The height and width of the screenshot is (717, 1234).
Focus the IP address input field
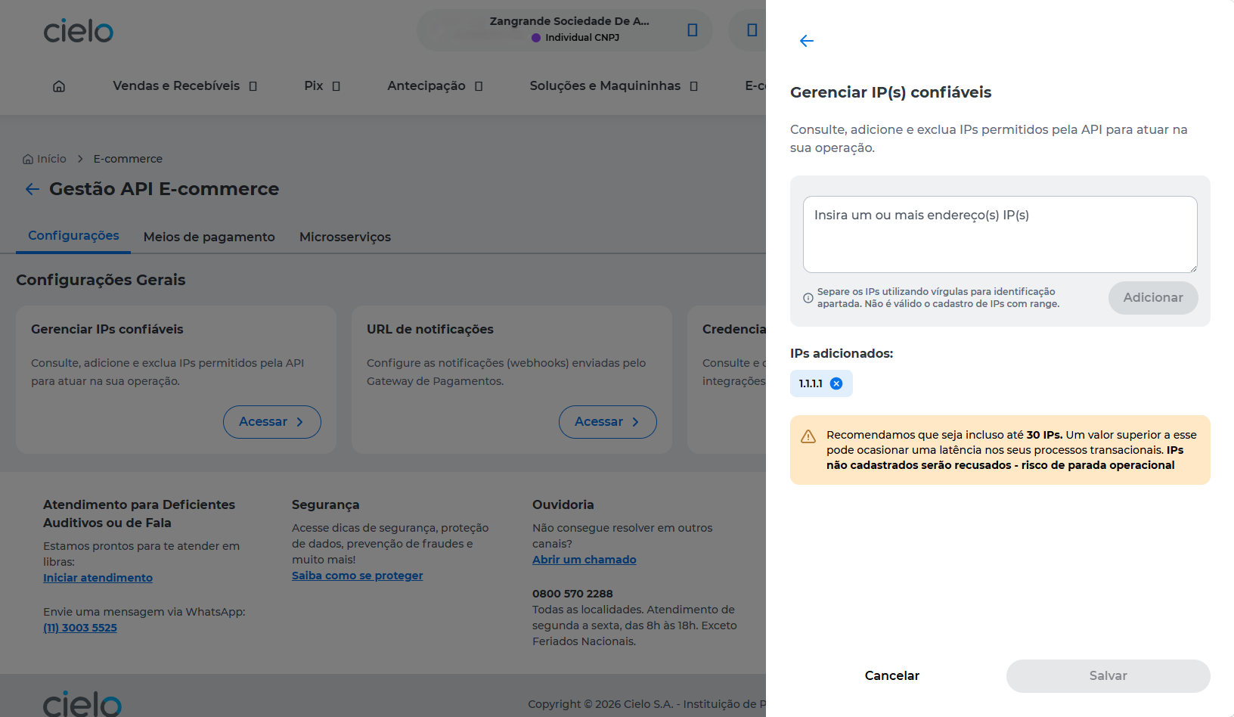[x=1000, y=234]
